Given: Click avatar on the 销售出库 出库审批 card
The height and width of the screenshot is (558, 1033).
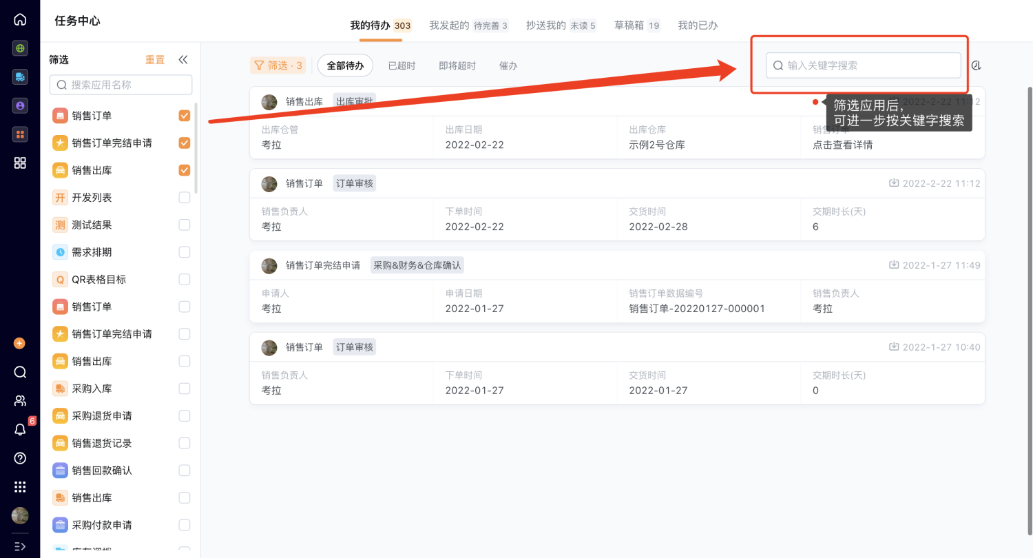Looking at the screenshot, I should tap(269, 102).
